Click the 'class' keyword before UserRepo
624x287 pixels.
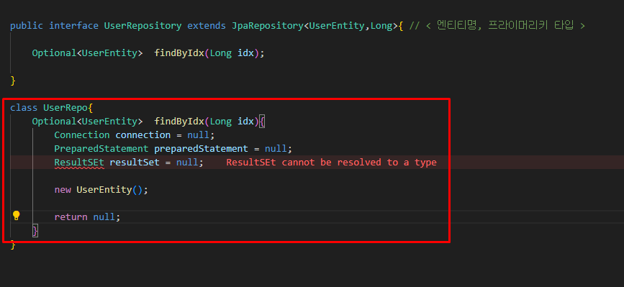(24, 108)
